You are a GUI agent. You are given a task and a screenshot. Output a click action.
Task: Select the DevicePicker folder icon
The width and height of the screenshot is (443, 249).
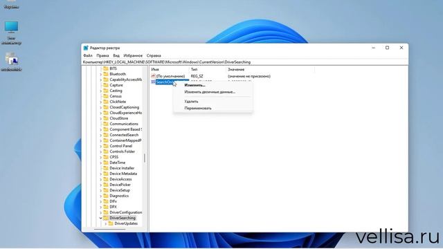tap(106, 185)
